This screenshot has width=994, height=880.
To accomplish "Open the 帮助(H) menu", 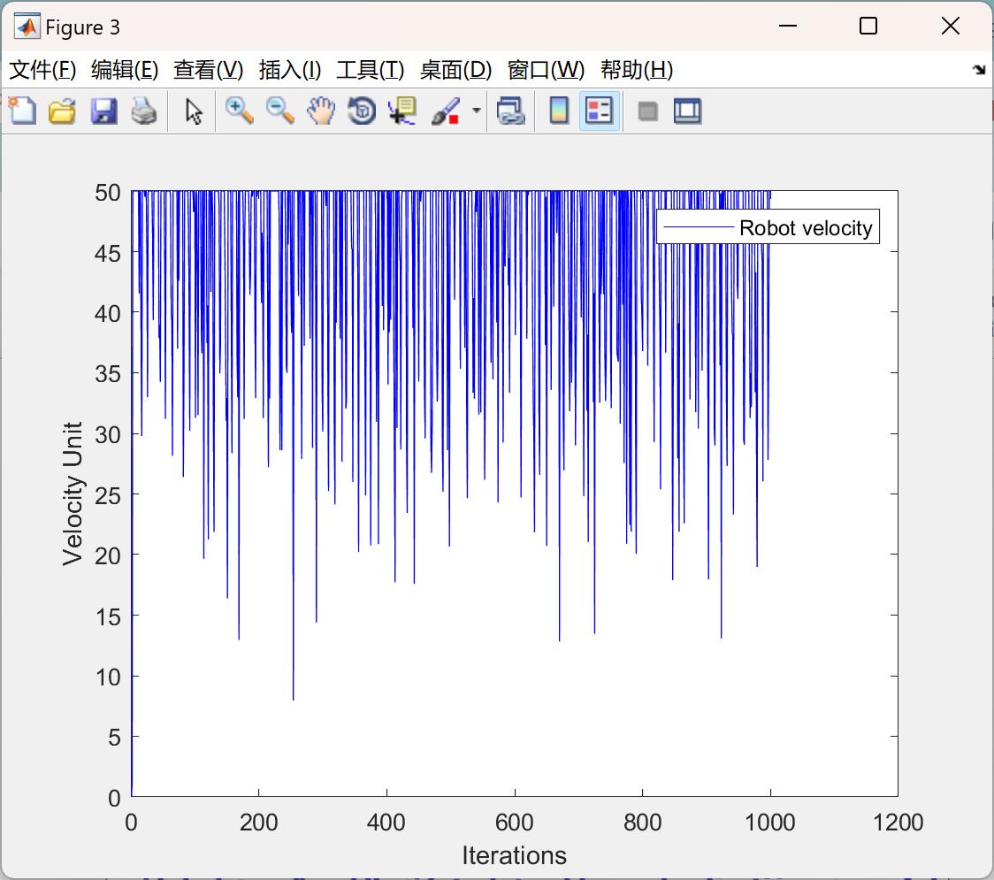I will pyautogui.click(x=637, y=70).
